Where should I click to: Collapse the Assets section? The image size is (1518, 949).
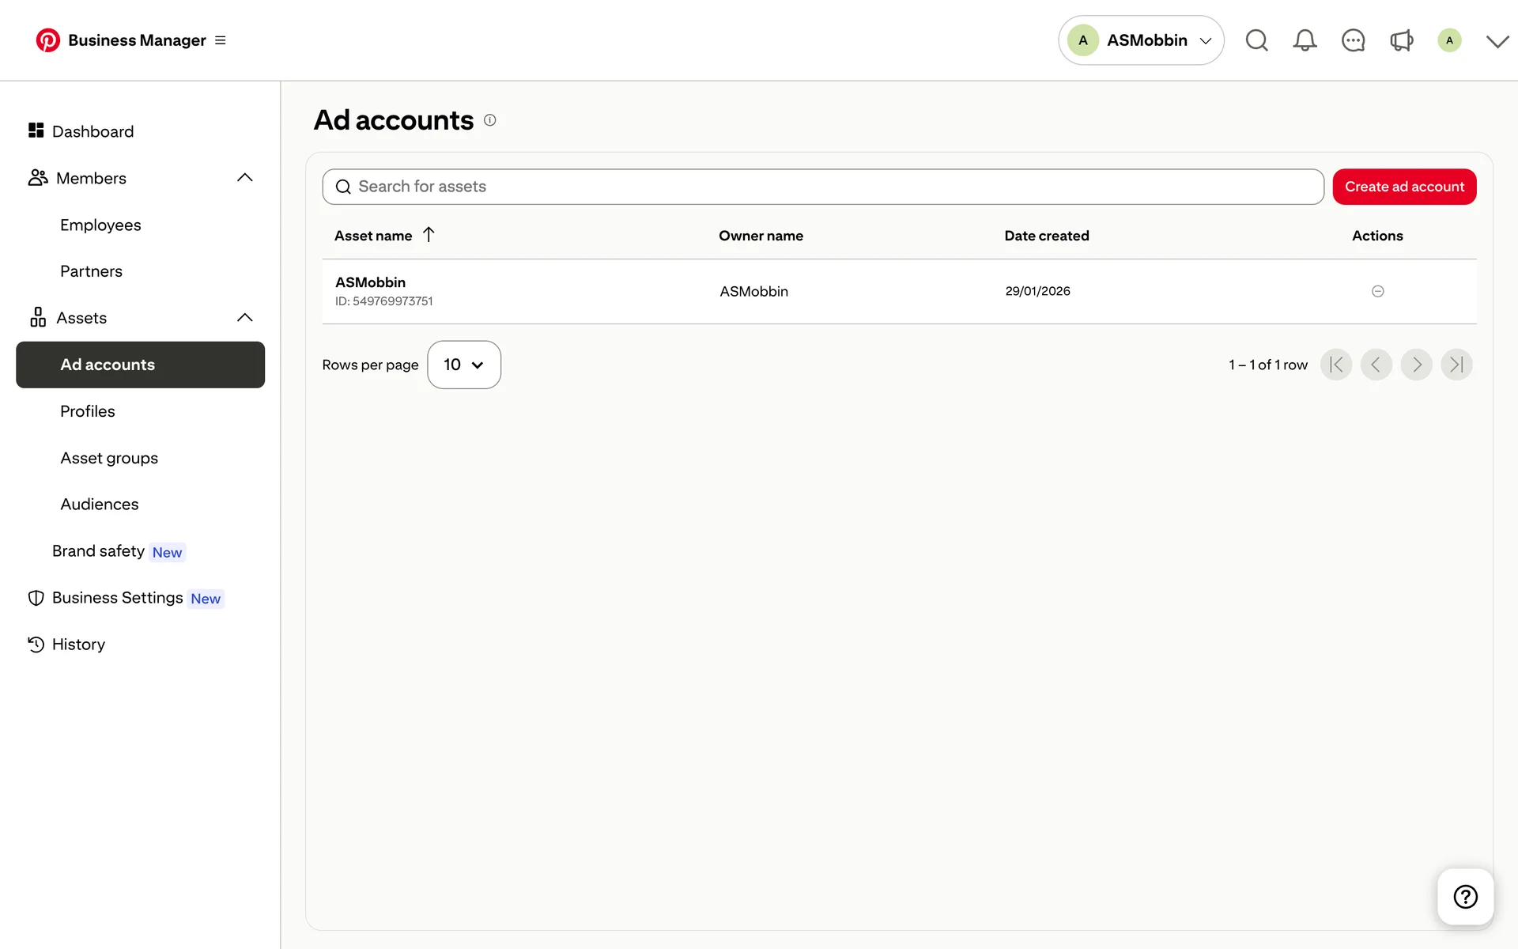[x=245, y=318]
